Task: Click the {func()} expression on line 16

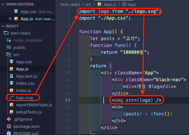Action: [x=162, y=114]
